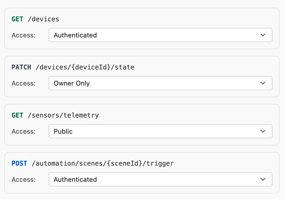The height and width of the screenshot is (199, 285).
Task: Select the GET badge on /sensors/telemetry
Action: click(x=18, y=115)
